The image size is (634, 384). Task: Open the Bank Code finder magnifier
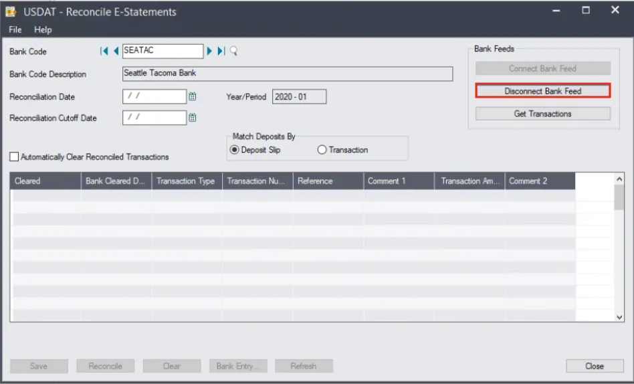[x=233, y=51]
